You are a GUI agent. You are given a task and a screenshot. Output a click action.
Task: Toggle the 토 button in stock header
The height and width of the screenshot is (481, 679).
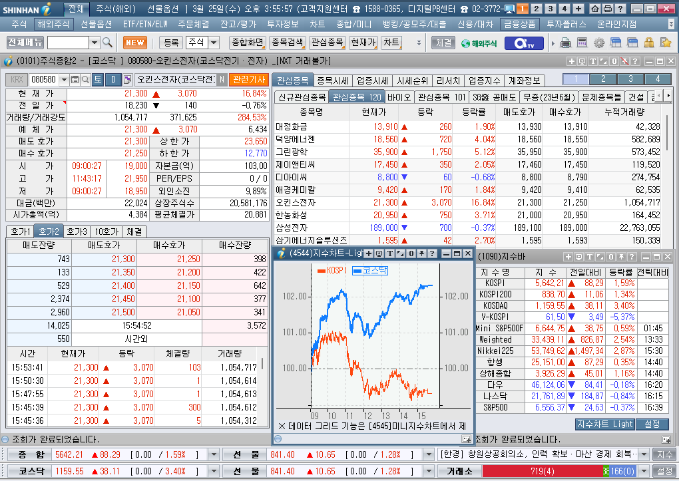pos(97,80)
